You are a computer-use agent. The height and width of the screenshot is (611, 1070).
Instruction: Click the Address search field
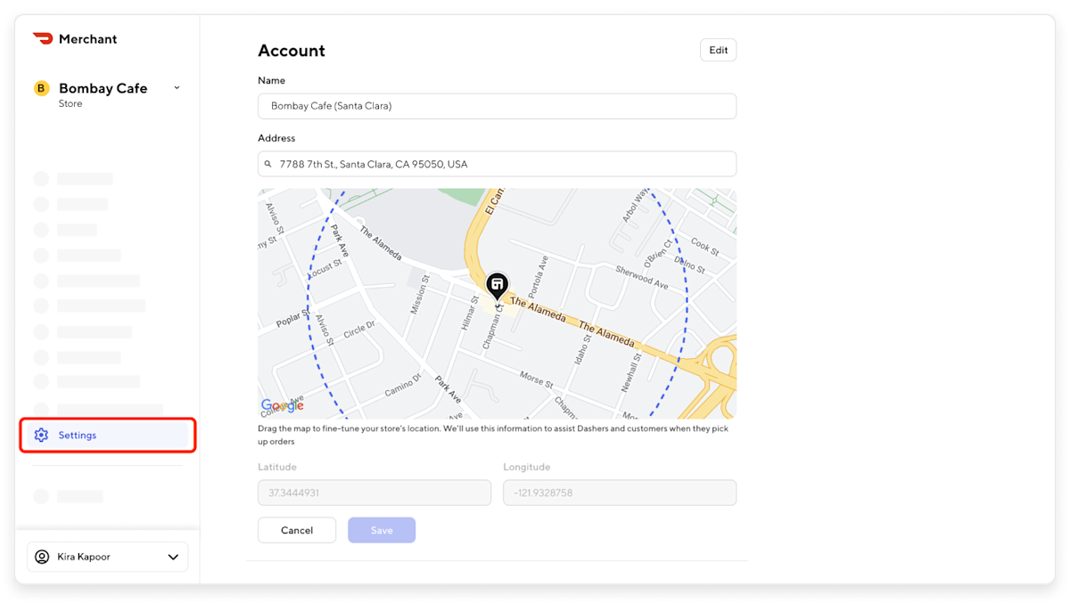pos(497,164)
